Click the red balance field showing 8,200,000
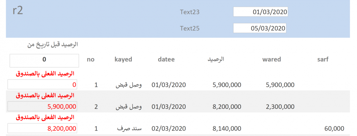The height and width of the screenshot is (136, 357). click(42, 128)
